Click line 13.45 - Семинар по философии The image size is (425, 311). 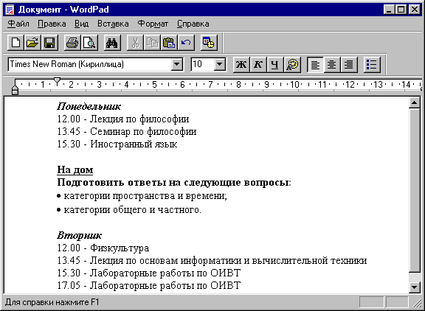(127, 131)
